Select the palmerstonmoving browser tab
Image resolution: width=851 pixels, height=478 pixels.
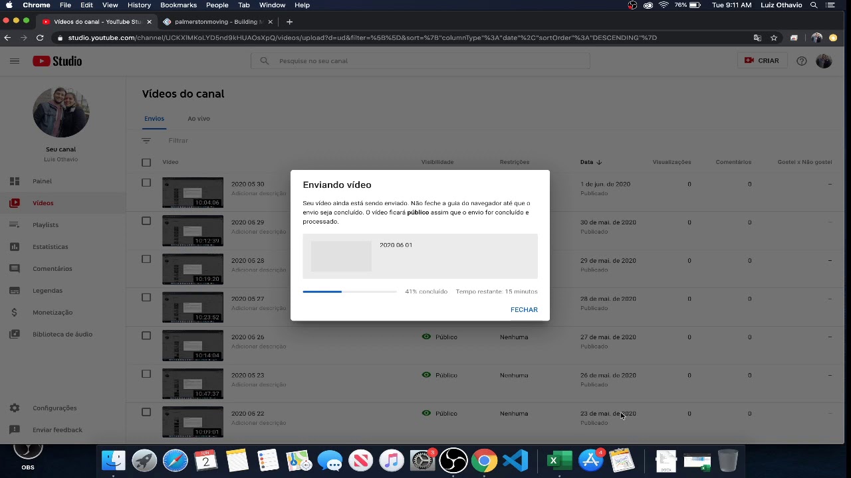(x=219, y=22)
